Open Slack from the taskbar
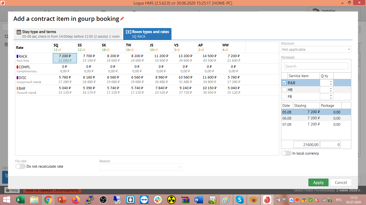Viewport: 366px width, 205px height. tap(158, 199)
